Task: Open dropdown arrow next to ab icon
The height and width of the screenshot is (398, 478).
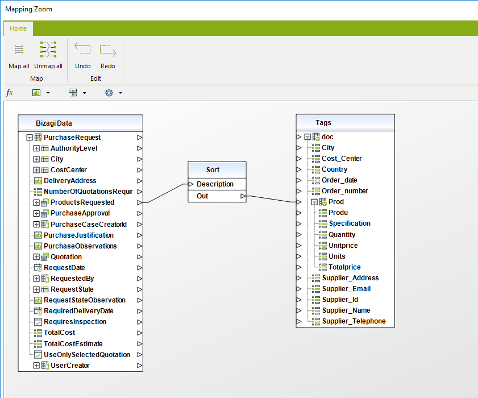Action: [x=48, y=93]
